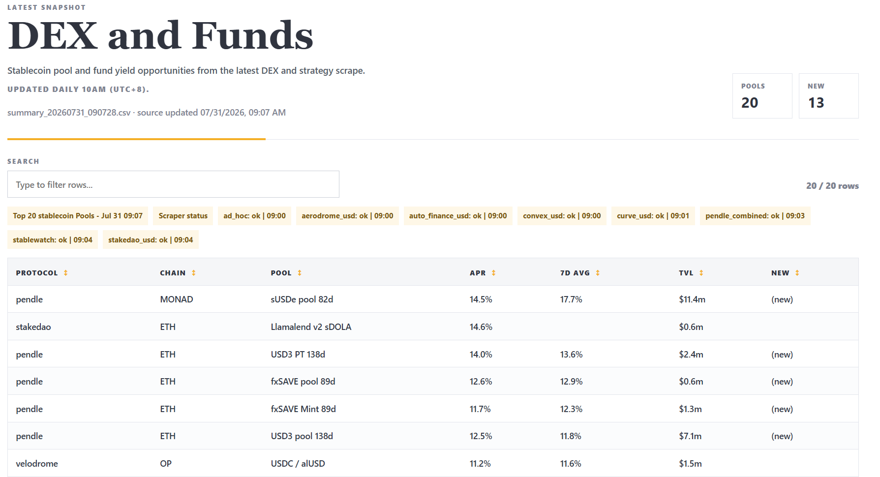Click the CHAIN column header label

[x=173, y=273]
